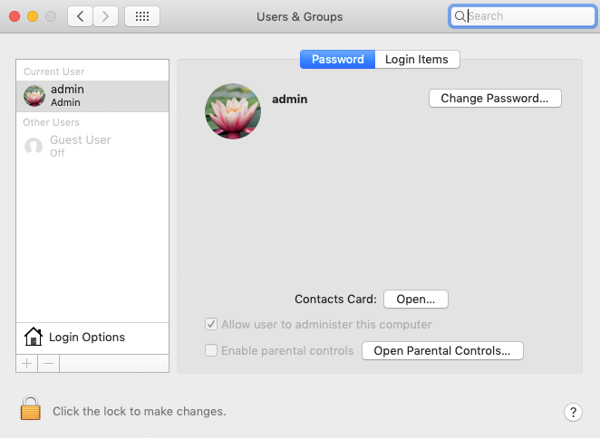Go forward with the right arrow
Viewport: 600px width, 438px height.
[x=106, y=16]
